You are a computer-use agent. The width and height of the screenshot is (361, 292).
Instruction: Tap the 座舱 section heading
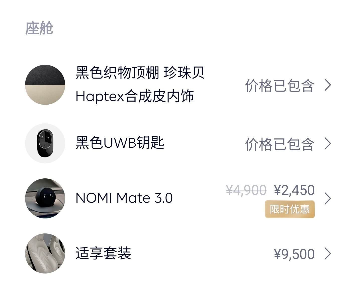pyautogui.click(x=39, y=28)
